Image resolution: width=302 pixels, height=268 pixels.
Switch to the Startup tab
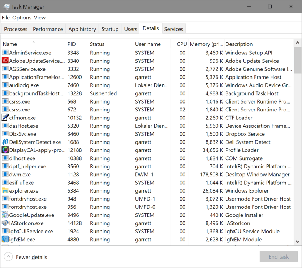click(110, 29)
